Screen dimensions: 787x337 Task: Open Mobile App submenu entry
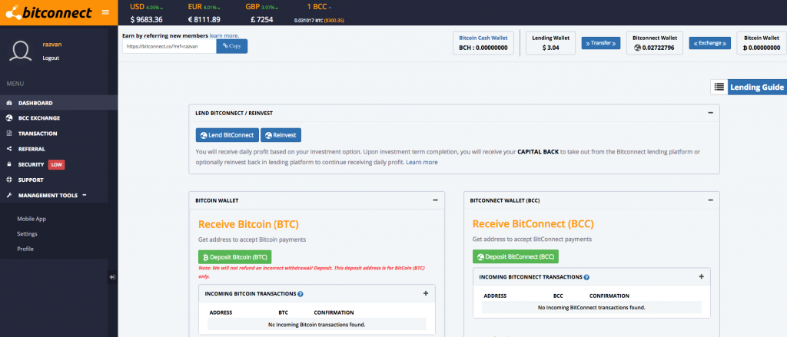(32, 219)
